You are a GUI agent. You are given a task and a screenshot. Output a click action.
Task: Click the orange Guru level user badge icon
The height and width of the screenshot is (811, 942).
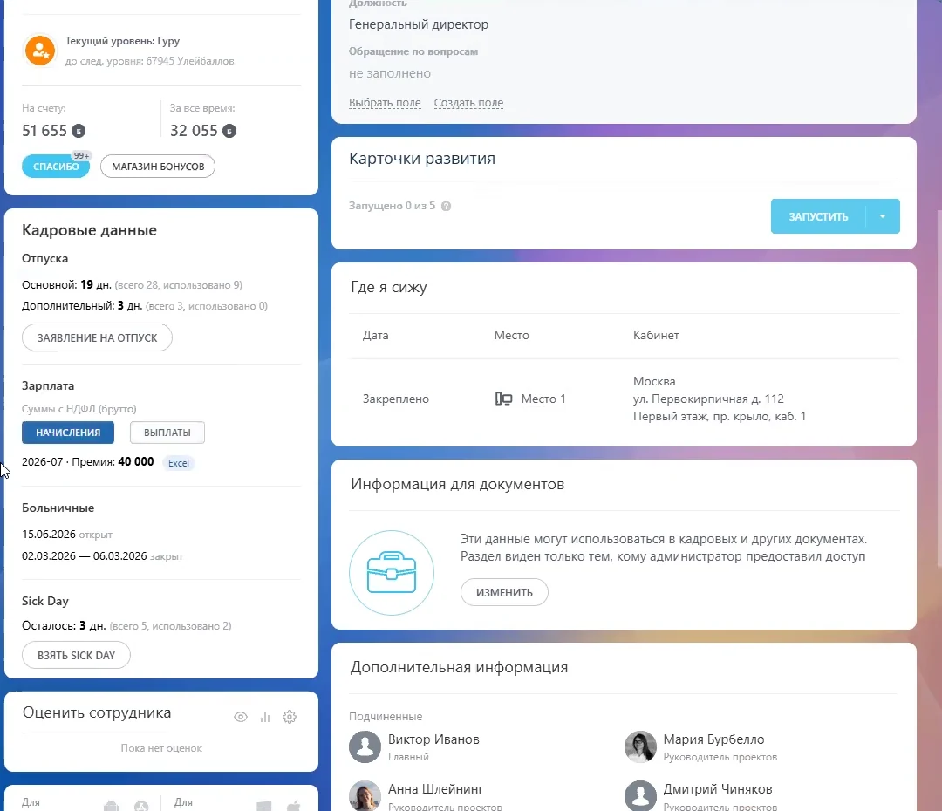40,51
